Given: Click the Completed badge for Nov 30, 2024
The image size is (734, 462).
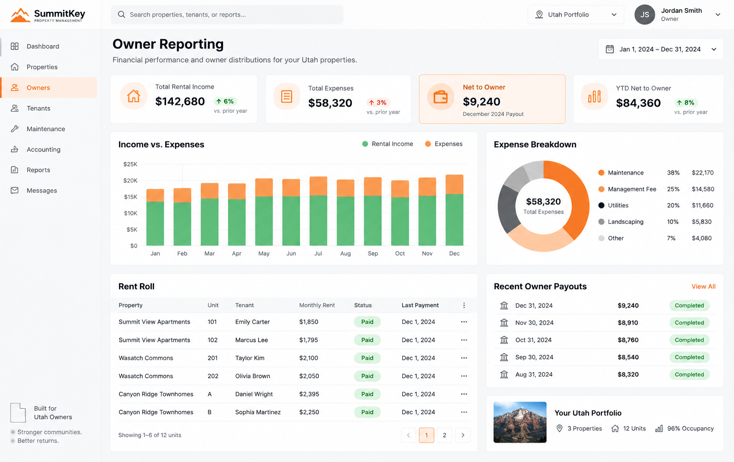Looking at the screenshot, I should tap(689, 323).
